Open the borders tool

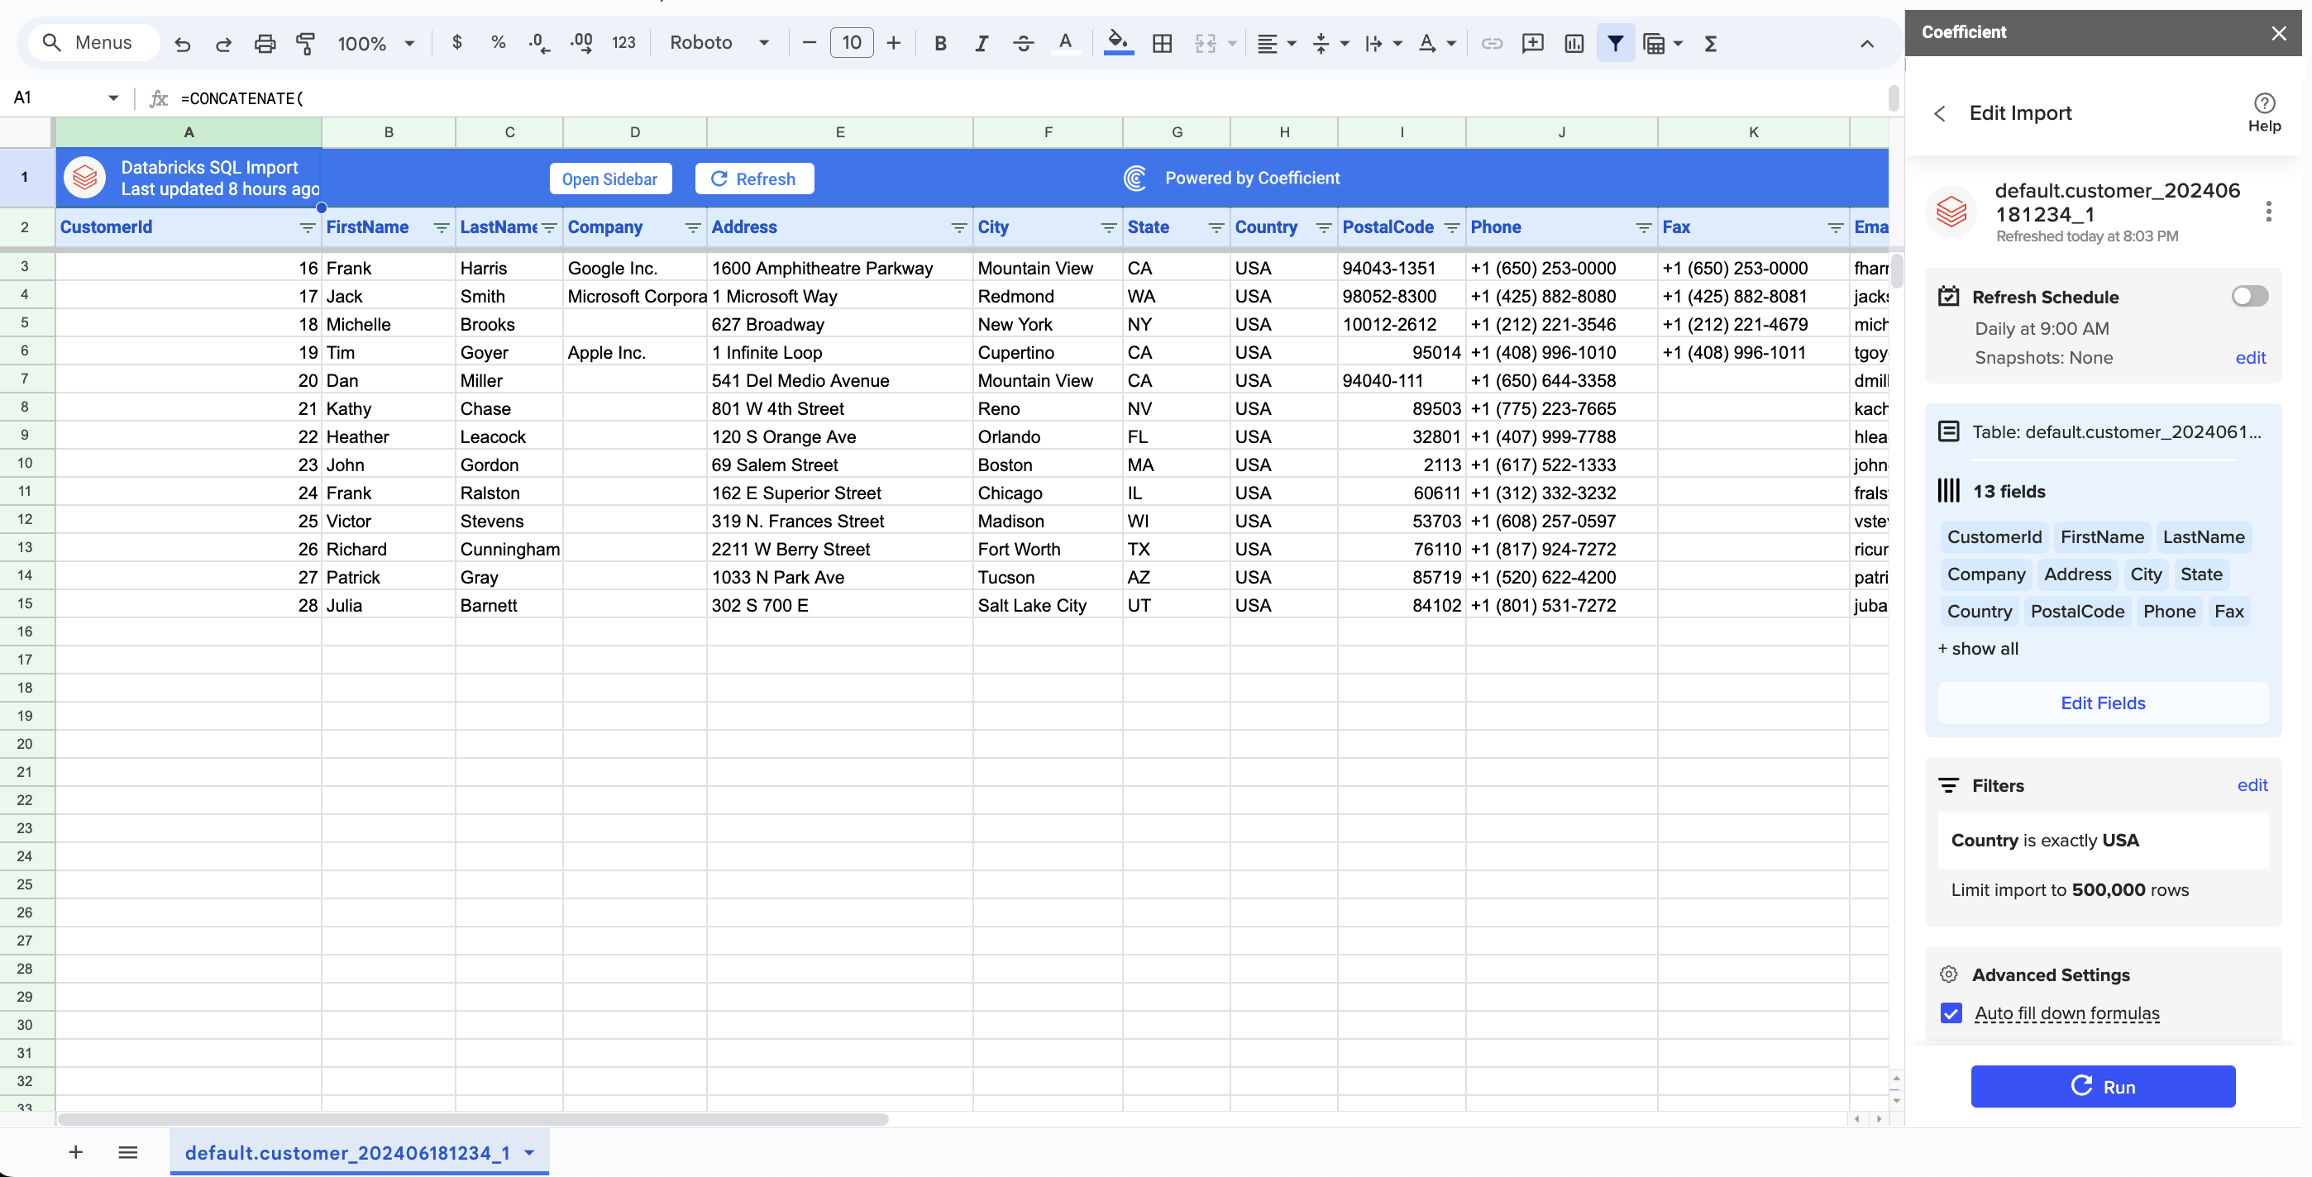coord(1162,43)
